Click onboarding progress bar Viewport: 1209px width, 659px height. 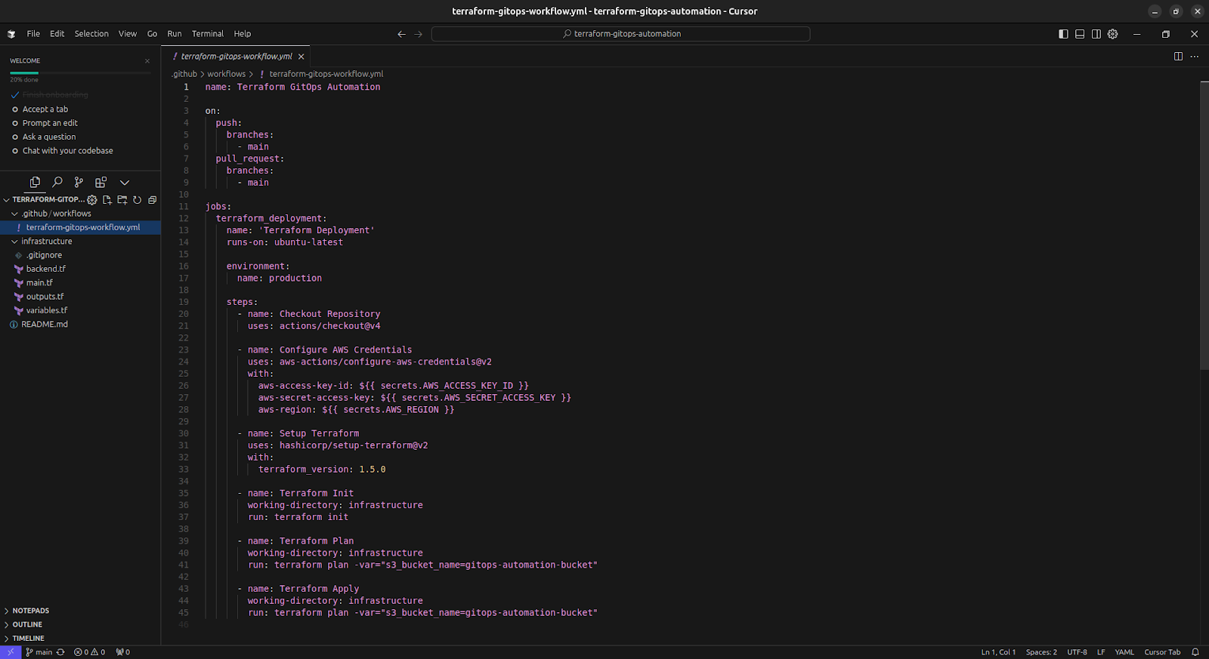[80, 73]
